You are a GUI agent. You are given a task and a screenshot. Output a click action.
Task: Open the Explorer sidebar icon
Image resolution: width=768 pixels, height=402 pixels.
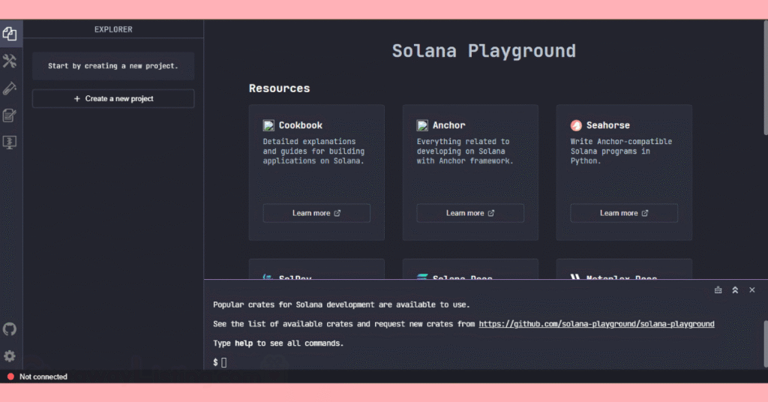(x=10, y=34)
